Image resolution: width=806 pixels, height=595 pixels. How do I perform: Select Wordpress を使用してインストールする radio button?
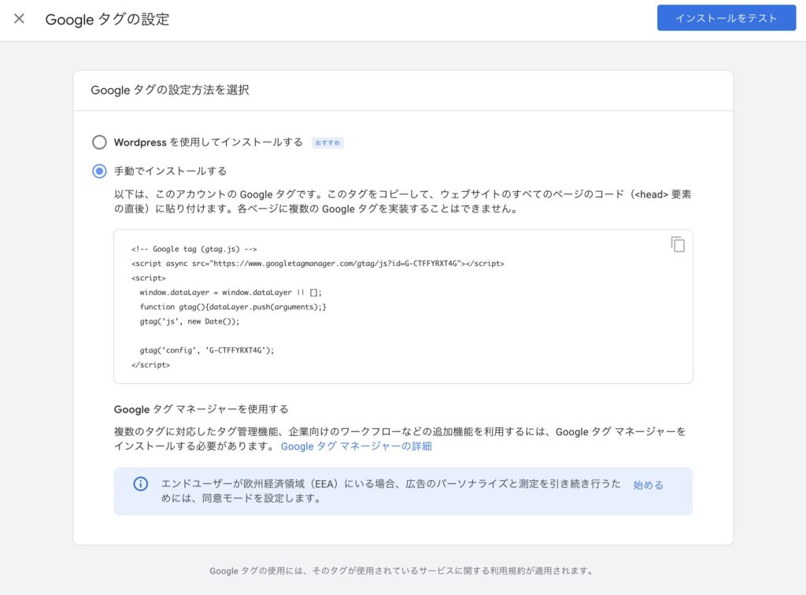(99, 142)
